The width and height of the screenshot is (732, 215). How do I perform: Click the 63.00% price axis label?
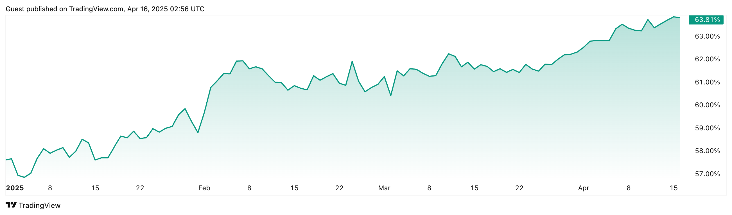[707, 36]
